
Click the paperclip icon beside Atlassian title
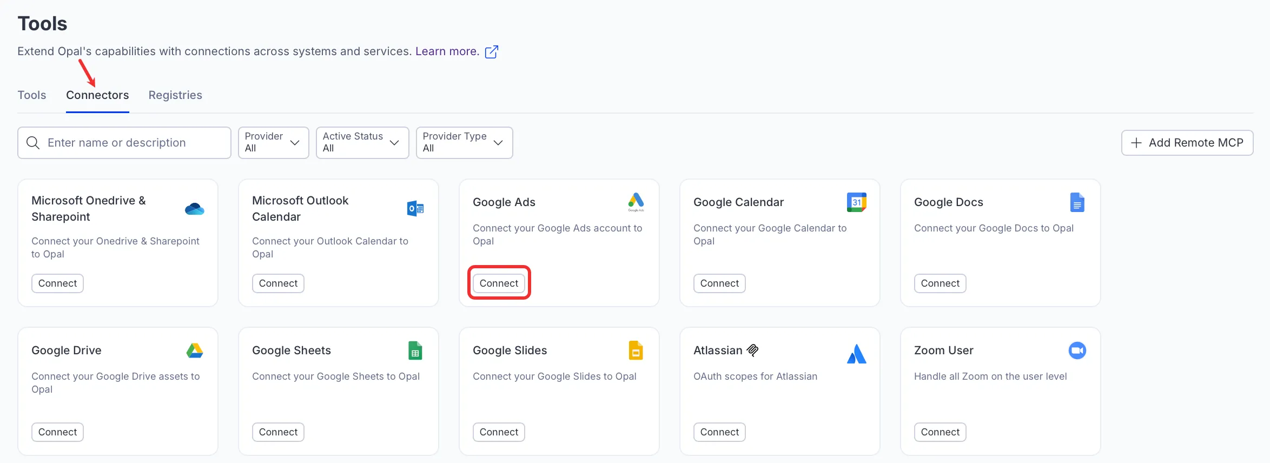(x=752, y=350)
